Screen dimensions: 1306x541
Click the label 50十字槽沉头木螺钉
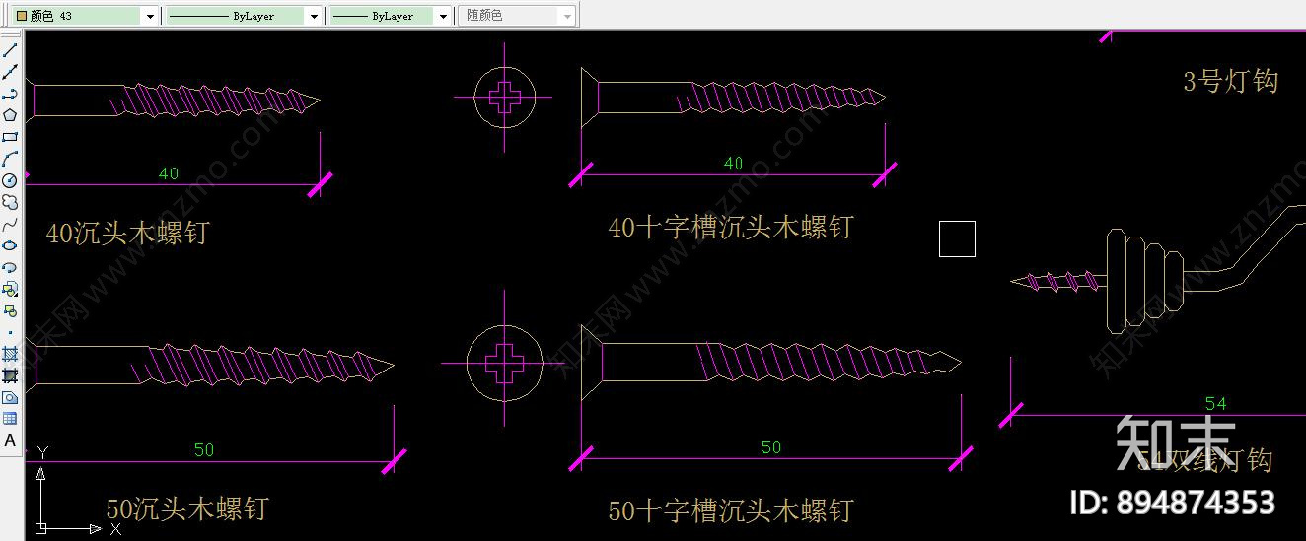click(730, 510)
